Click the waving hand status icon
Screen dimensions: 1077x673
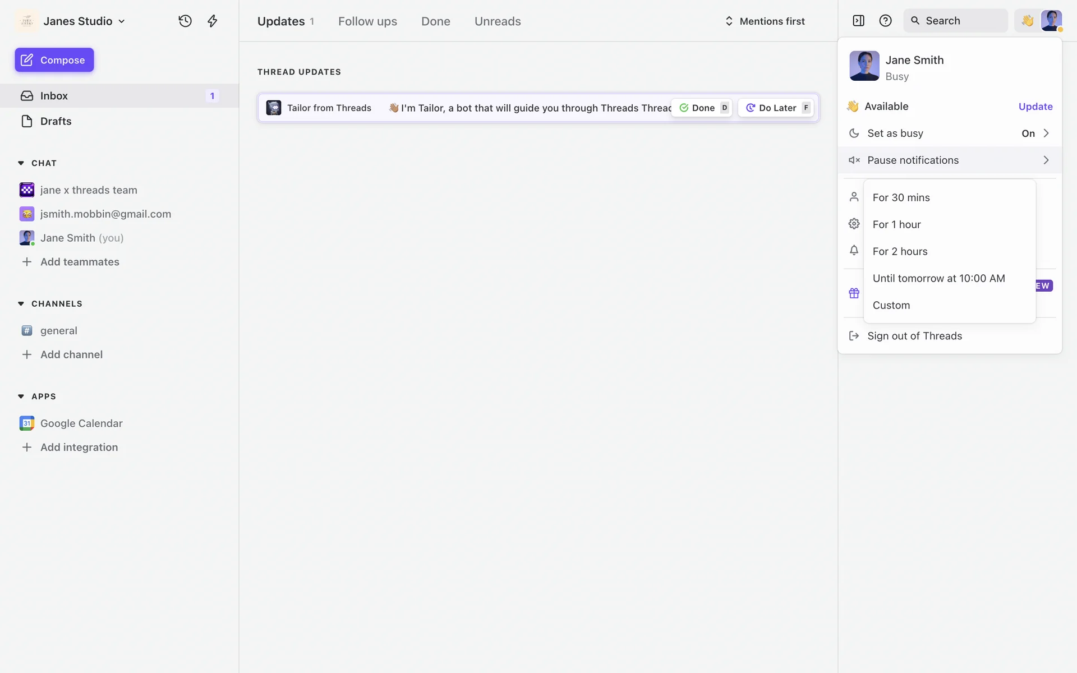(1027, 21)
